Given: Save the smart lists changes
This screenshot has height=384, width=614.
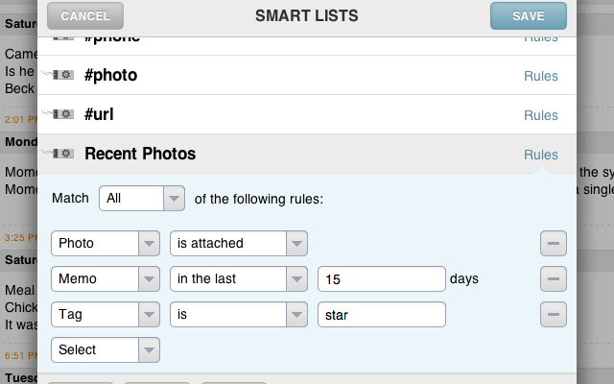Looking at the screenshot, I should (528, 16).
